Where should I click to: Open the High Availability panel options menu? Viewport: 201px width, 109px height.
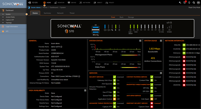pyautogui.click(x=85, y=90)
